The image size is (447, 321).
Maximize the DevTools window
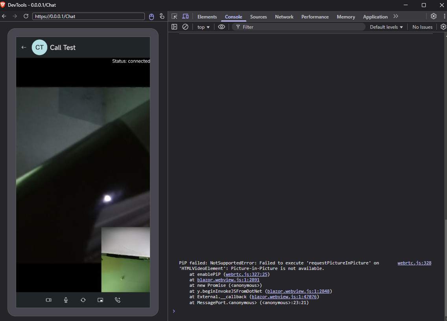pos(424,5)
